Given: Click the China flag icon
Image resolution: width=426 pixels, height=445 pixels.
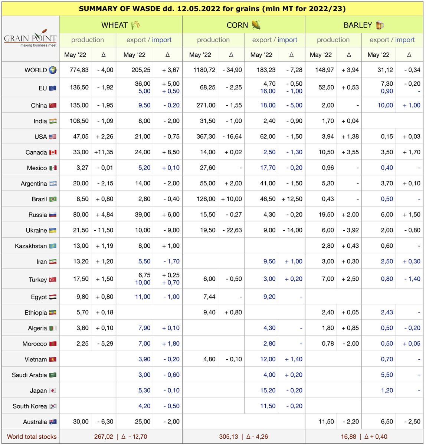Looking at the screenshot, I should point(53,105).
